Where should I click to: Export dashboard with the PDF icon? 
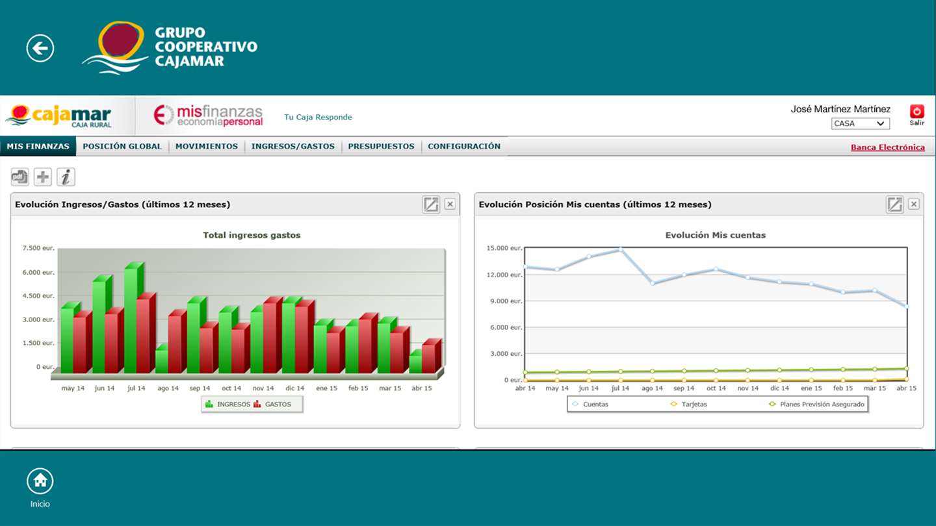pos(20,177)
